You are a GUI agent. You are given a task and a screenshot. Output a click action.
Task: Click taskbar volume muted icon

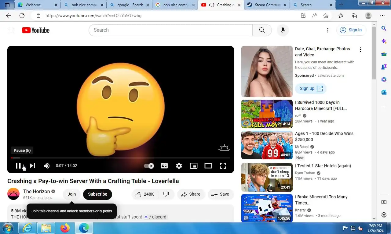[360, 228]
